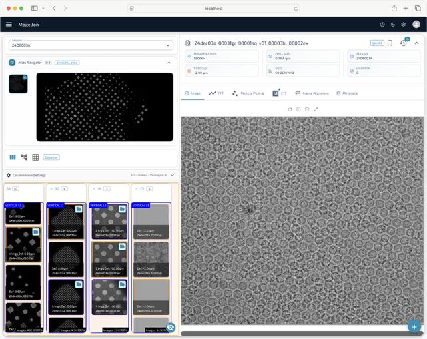Click the Defocus -2.00 μm card
The height and width of the screenshot is (339, 427).
[x=222, y=71]
